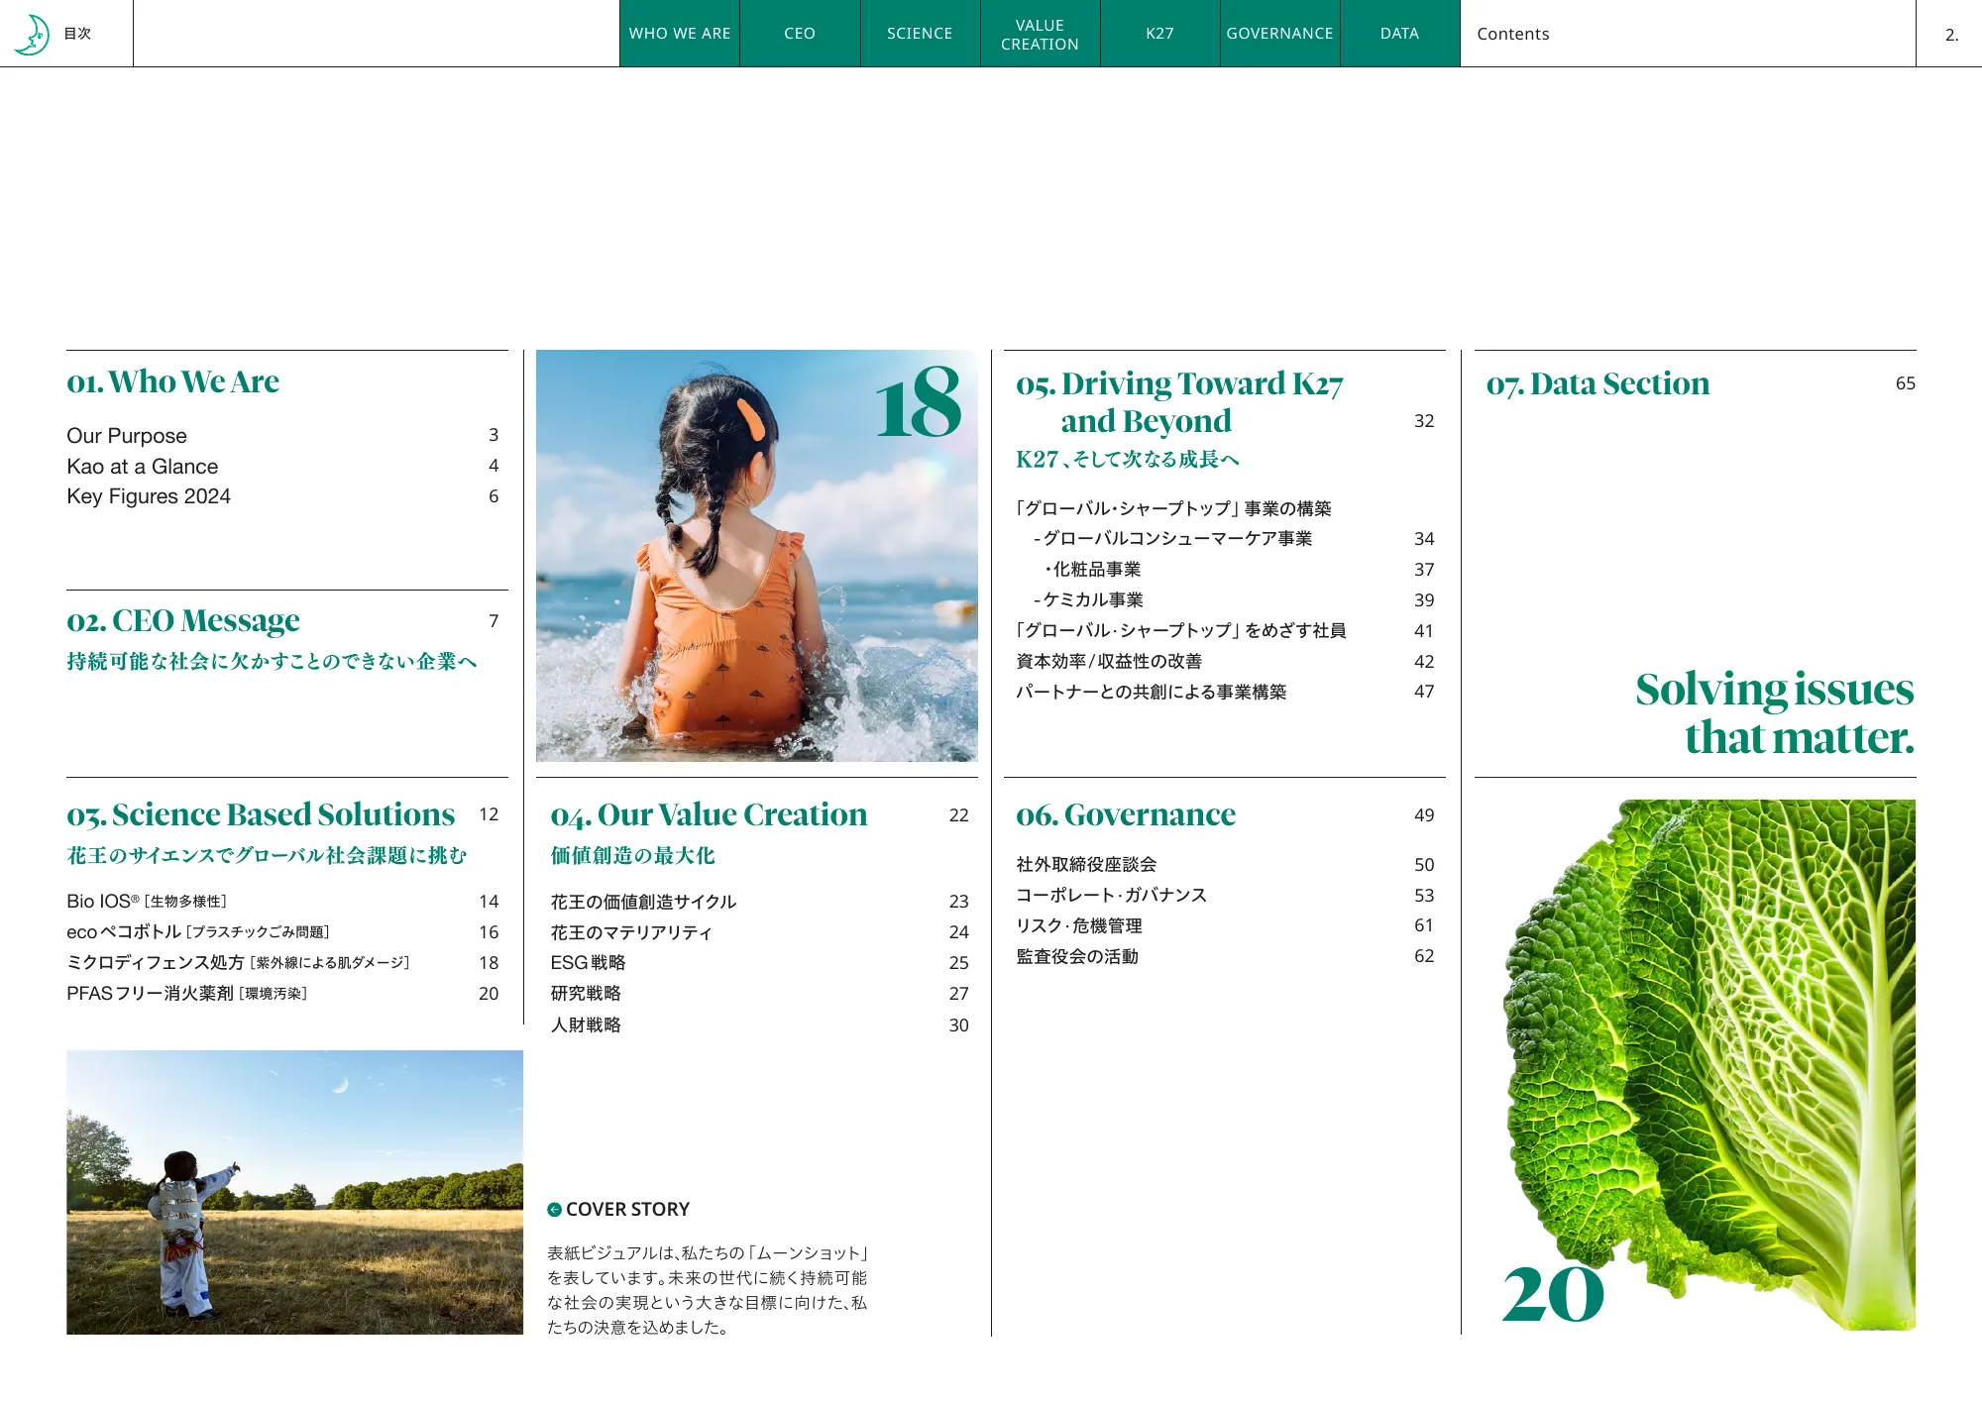Jump to Kao at a Glance

(x=142, y=466)
